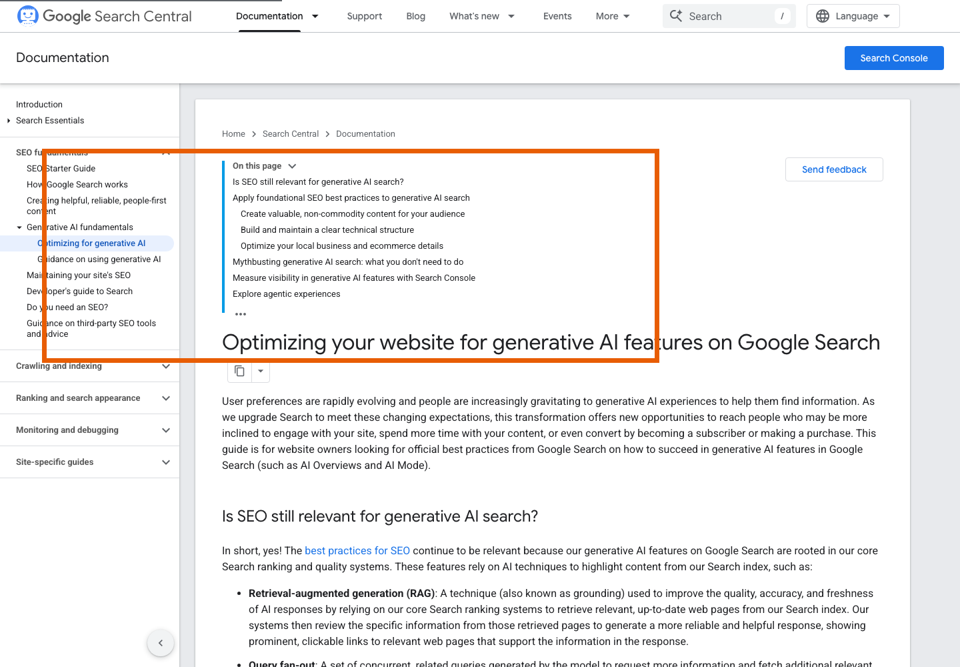Expand Search Essentials tree item

[x=9, y=121]
